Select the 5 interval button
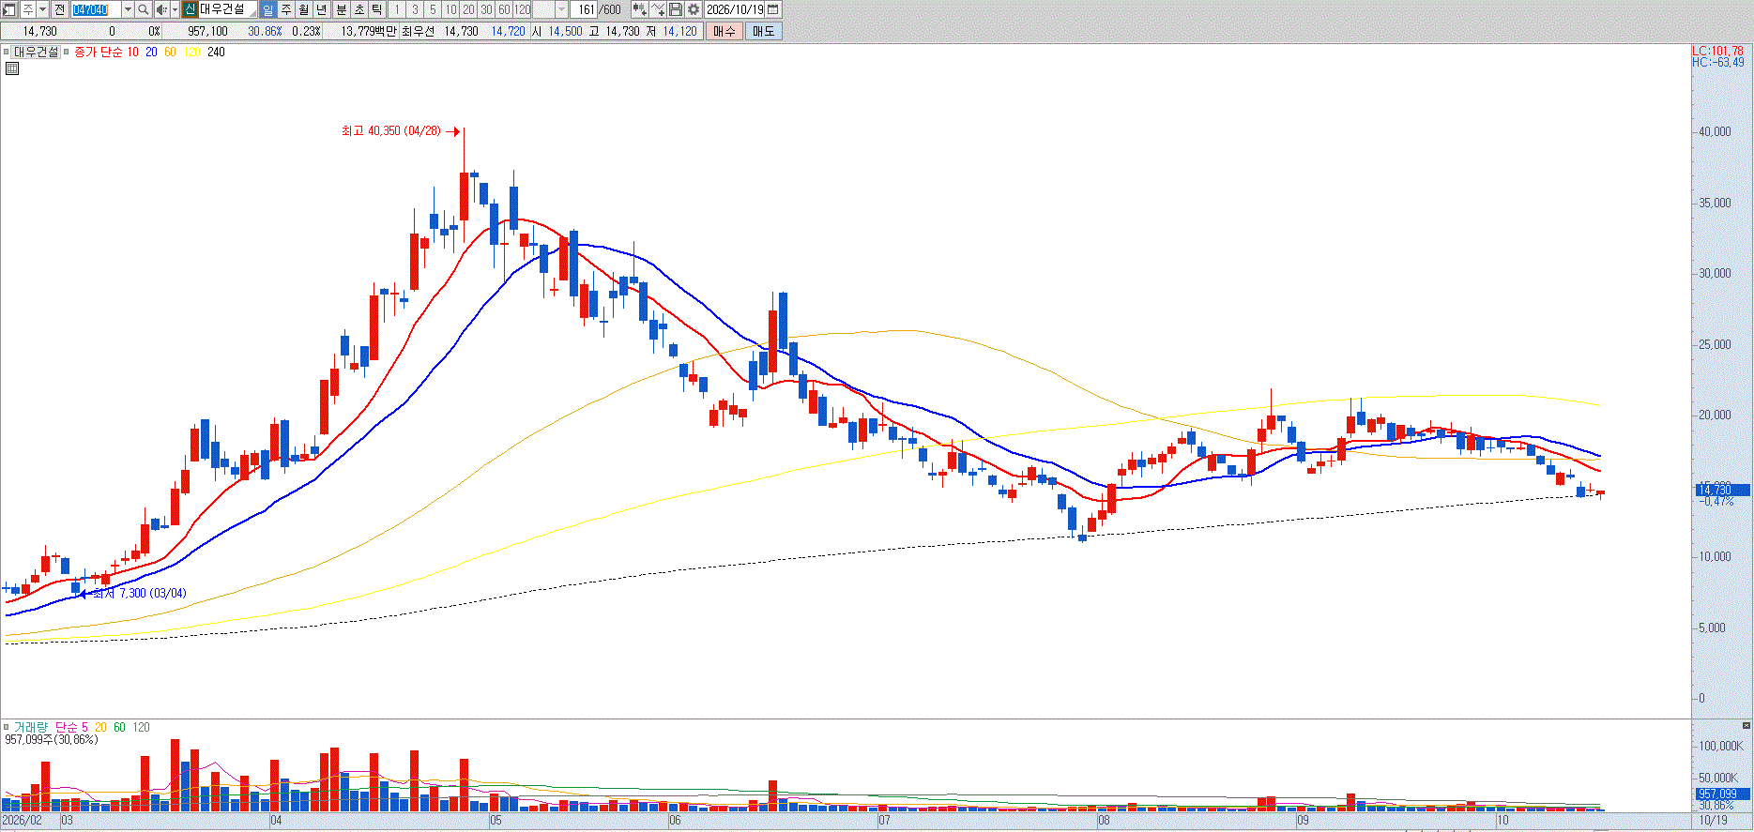 click(x=433, y=9)
